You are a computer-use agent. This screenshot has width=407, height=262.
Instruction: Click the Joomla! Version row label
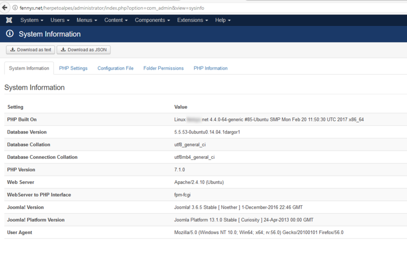[25, 207]
